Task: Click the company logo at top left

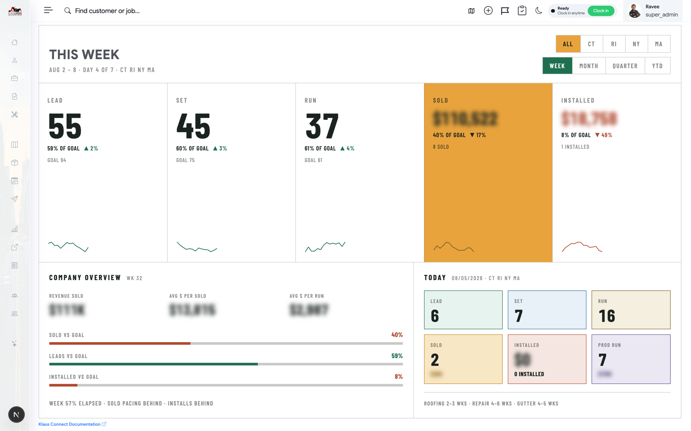Action: 15,11
